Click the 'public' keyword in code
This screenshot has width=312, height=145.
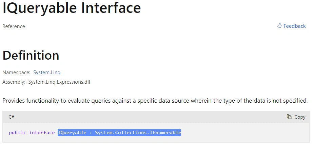tap(18, 133)
